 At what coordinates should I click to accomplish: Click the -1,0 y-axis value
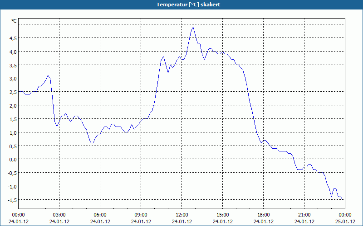coord(12,187)
